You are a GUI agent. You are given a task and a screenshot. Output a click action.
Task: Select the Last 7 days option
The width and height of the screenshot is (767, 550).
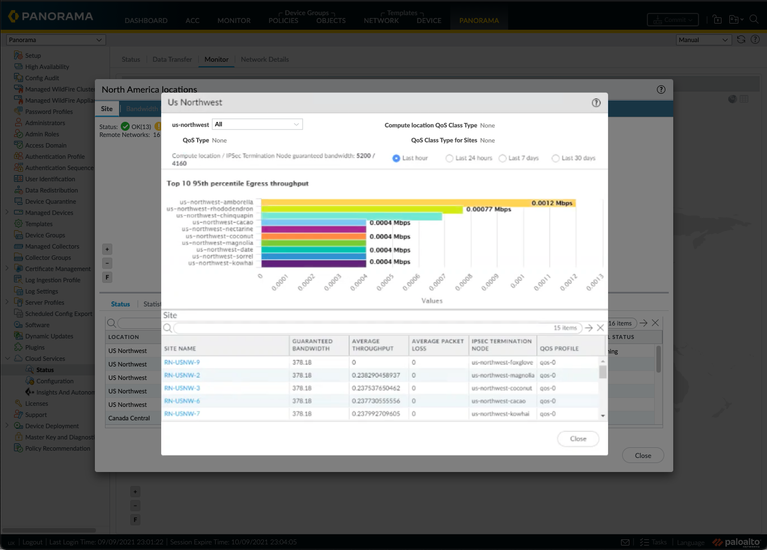503,158
